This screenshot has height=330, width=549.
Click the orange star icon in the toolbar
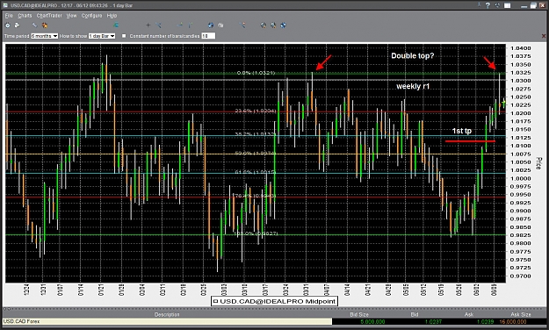pyautogui.click(x=45, y=25)
